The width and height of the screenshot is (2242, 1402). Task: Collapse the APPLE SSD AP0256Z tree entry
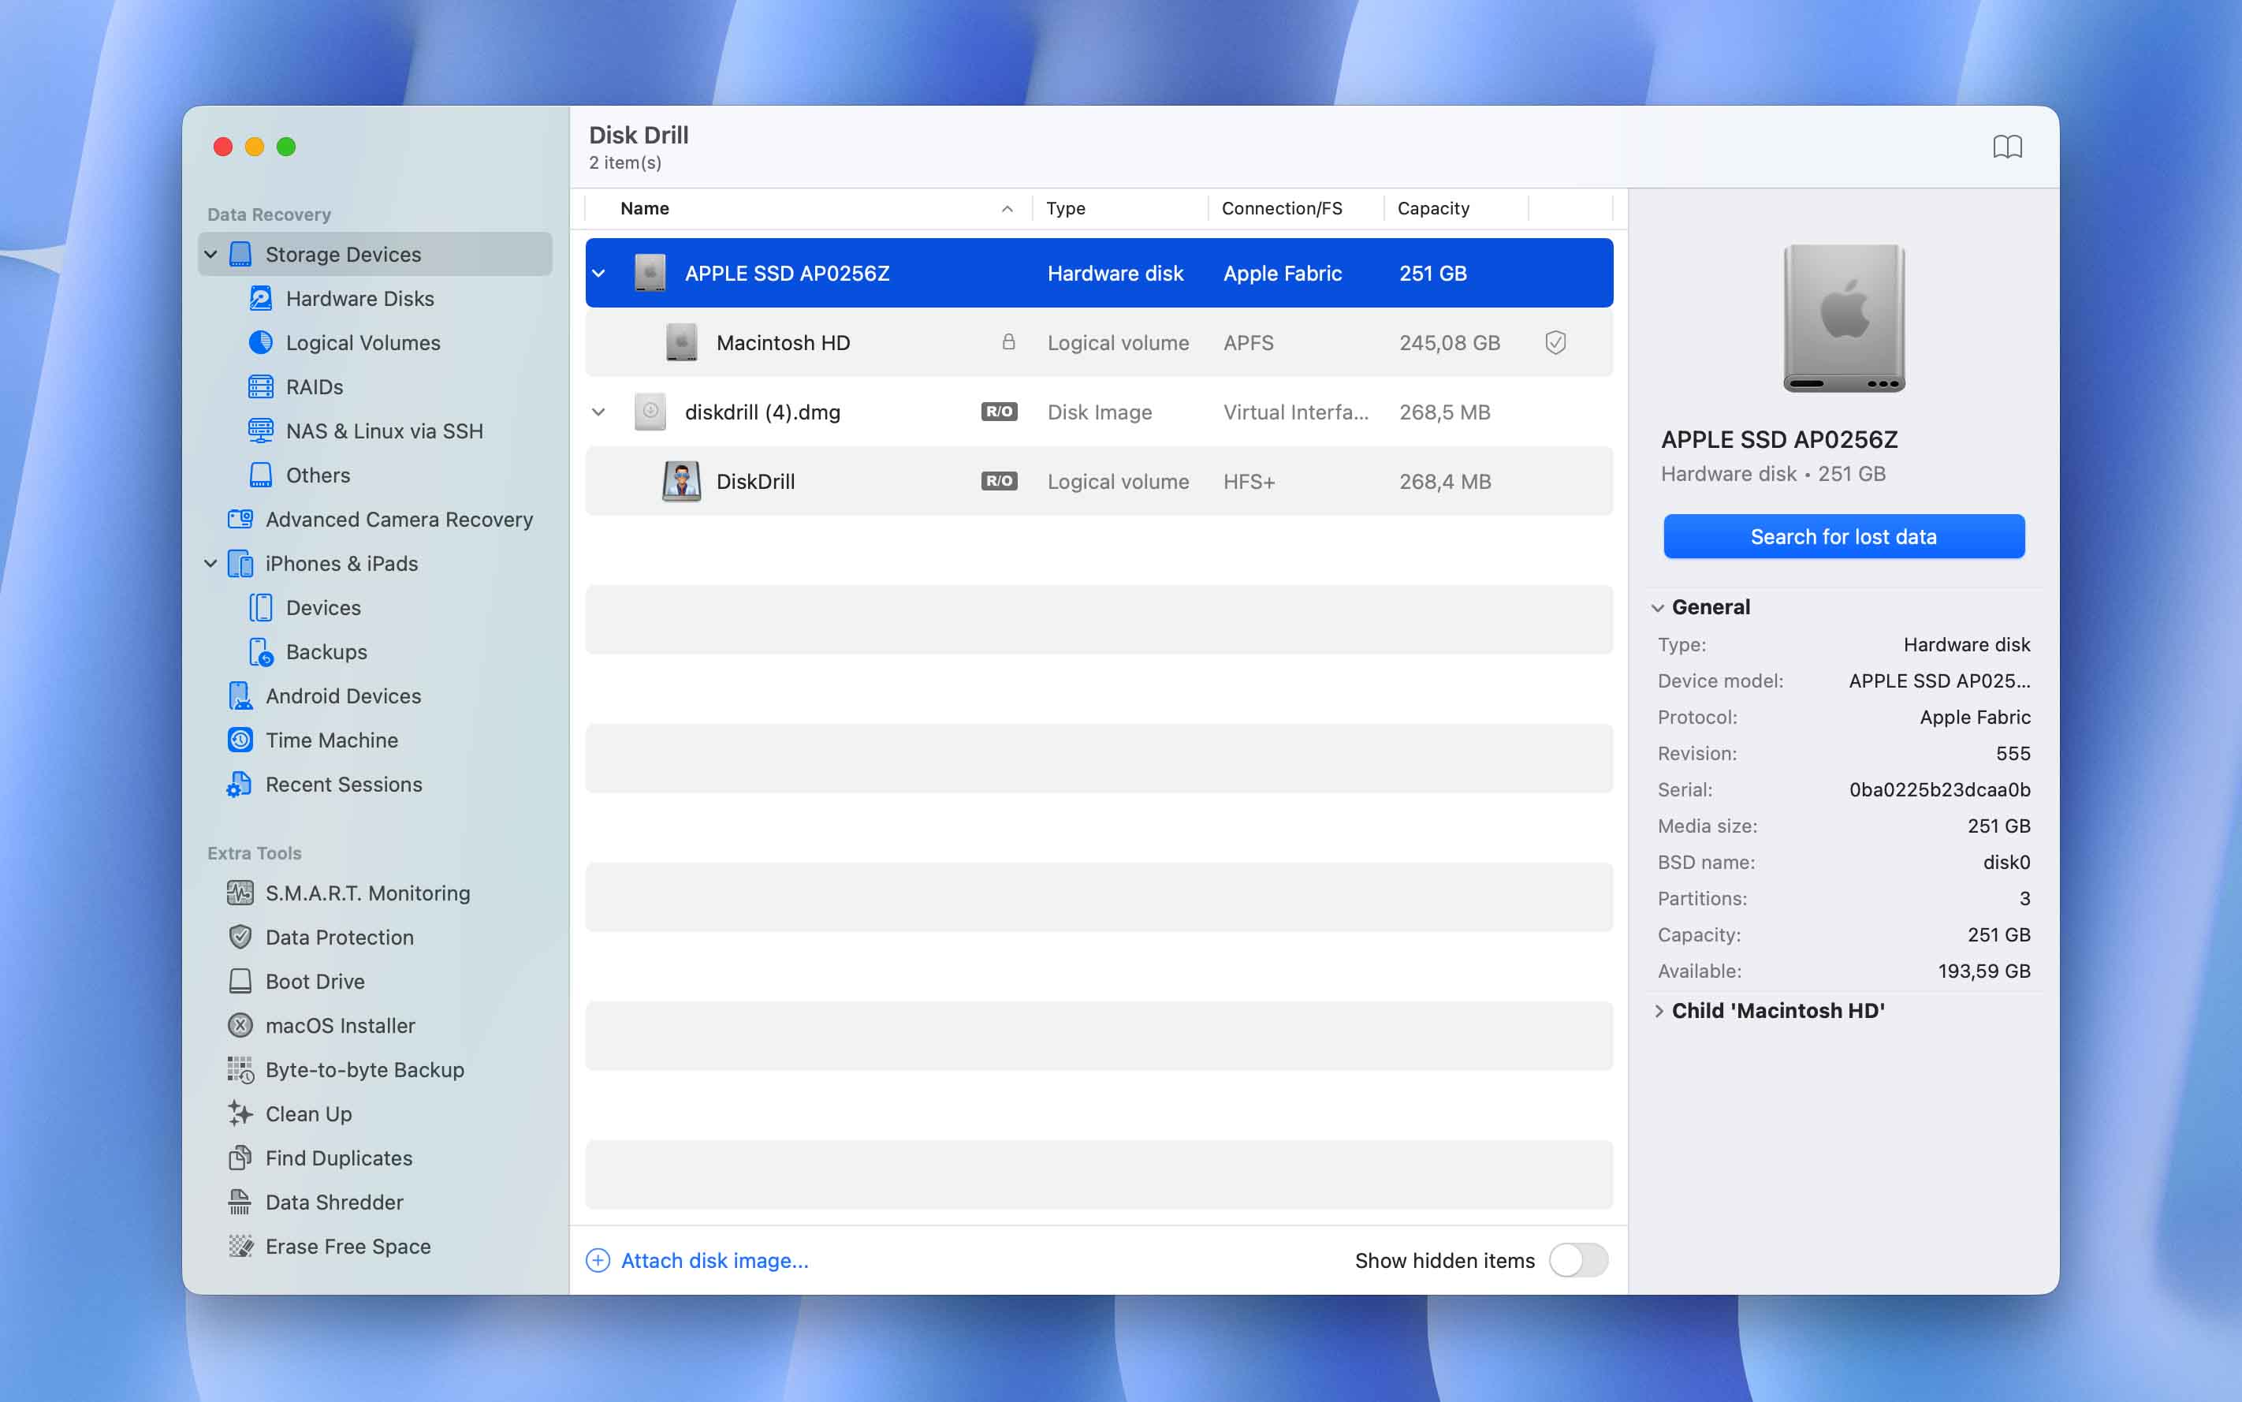598,273
